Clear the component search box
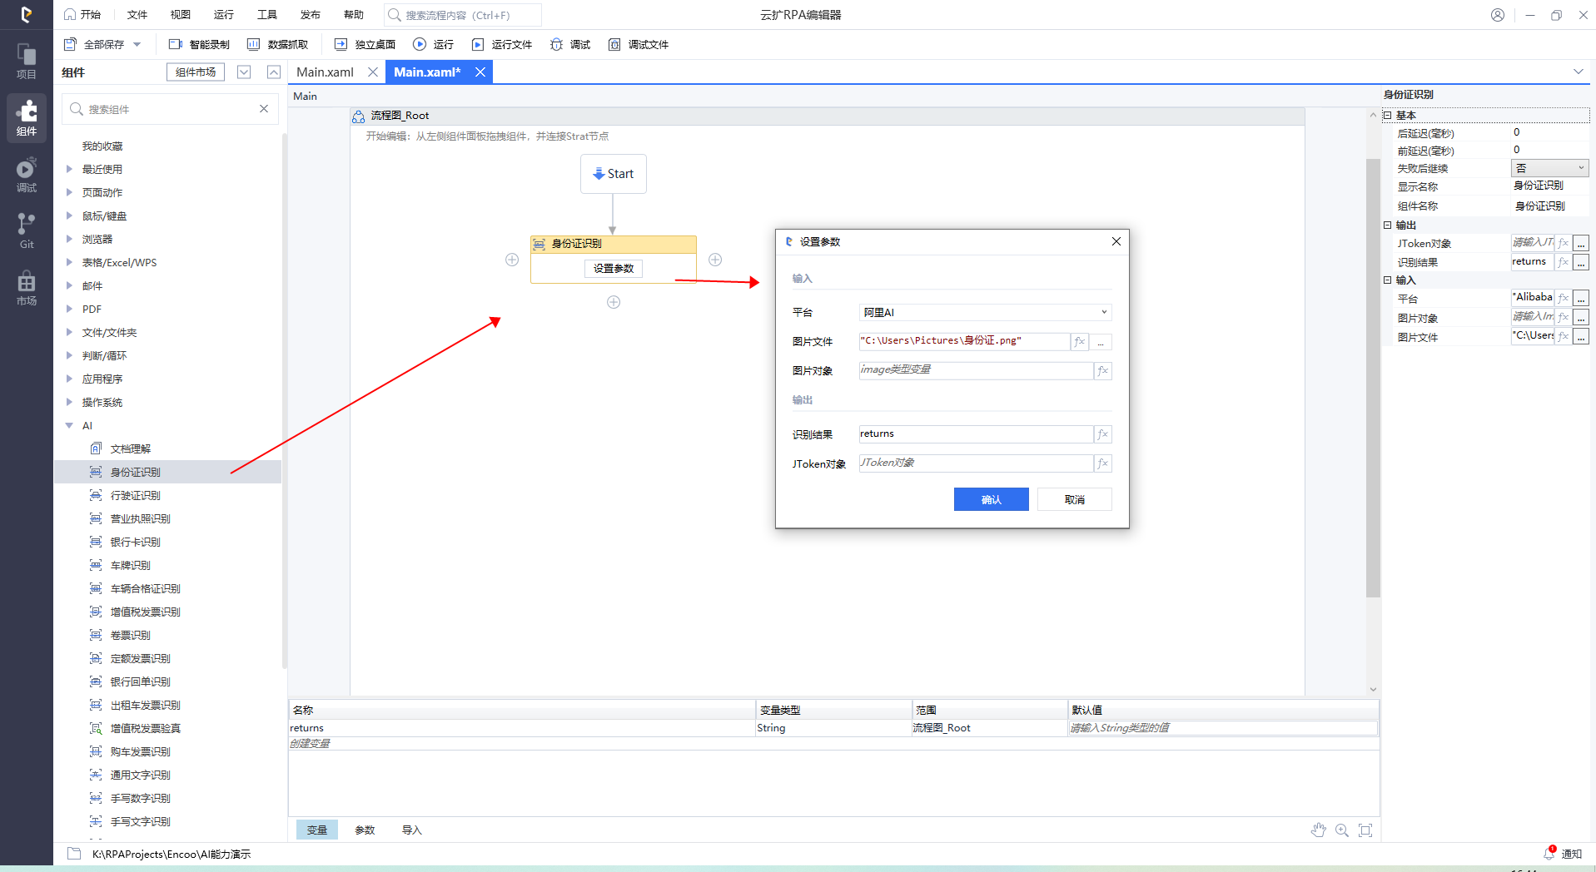1596x872 pixels. coord(264,109)
